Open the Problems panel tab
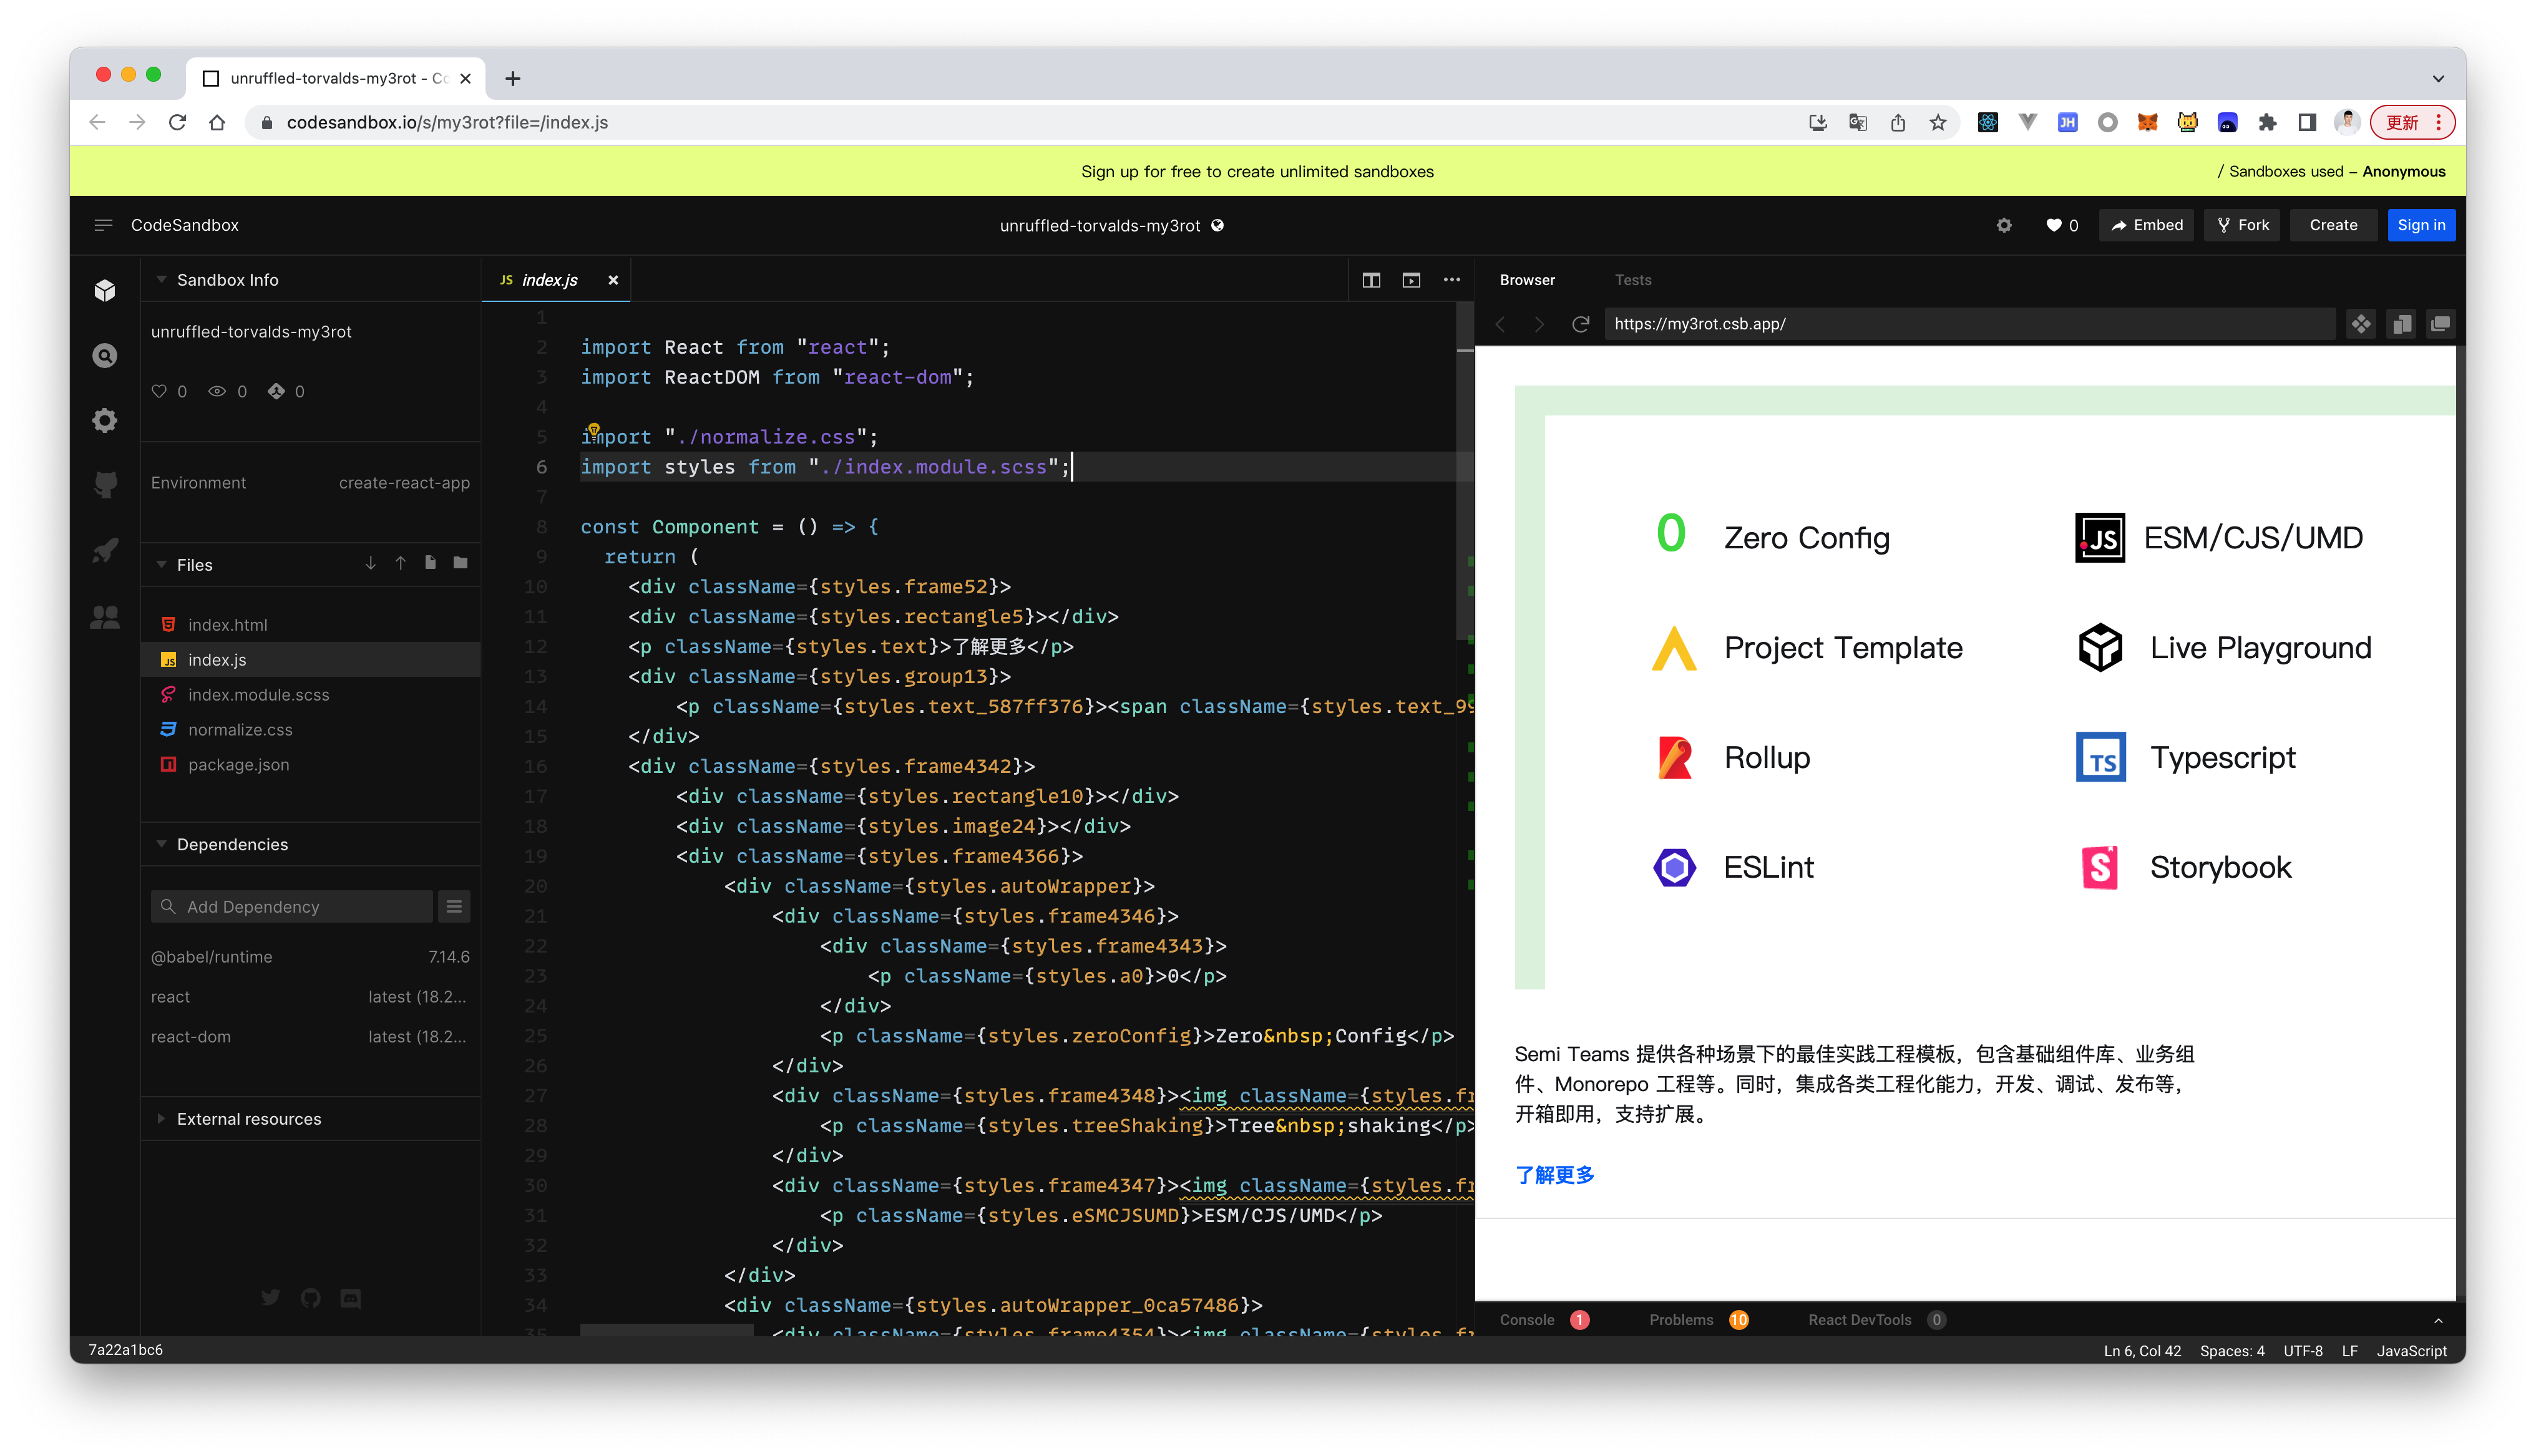Screen dimensions: 2536x1456 tap(1682, 1320)
